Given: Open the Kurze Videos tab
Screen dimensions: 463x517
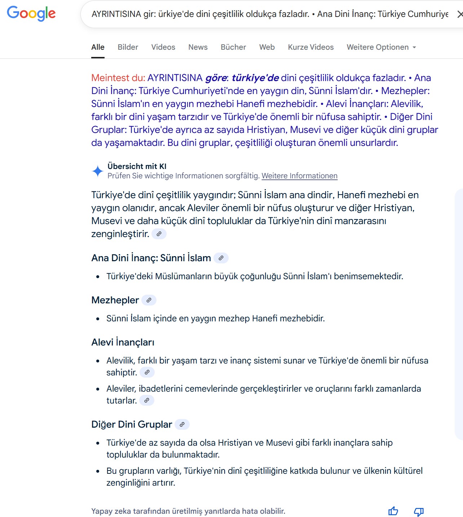Looking at the screenshot, I should [x=311, y=47].
